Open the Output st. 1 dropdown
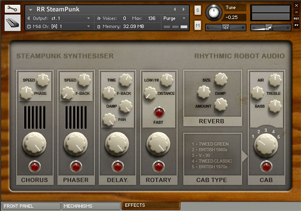 click(x=88, y=18)
